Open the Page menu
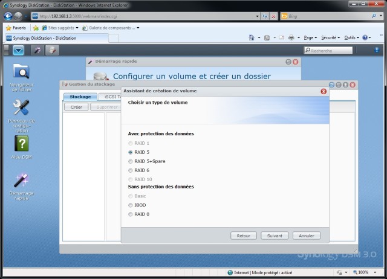The width and height of the screenshot is (387, 279). tap(310, 37)
